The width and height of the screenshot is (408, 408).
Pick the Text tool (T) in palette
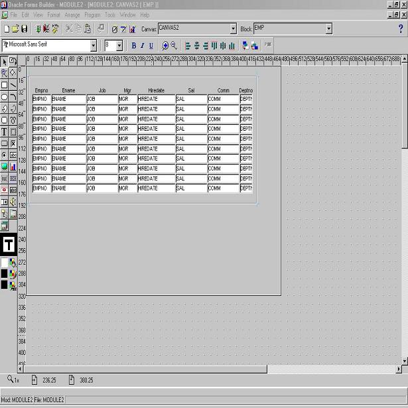(x=4, y=132)
